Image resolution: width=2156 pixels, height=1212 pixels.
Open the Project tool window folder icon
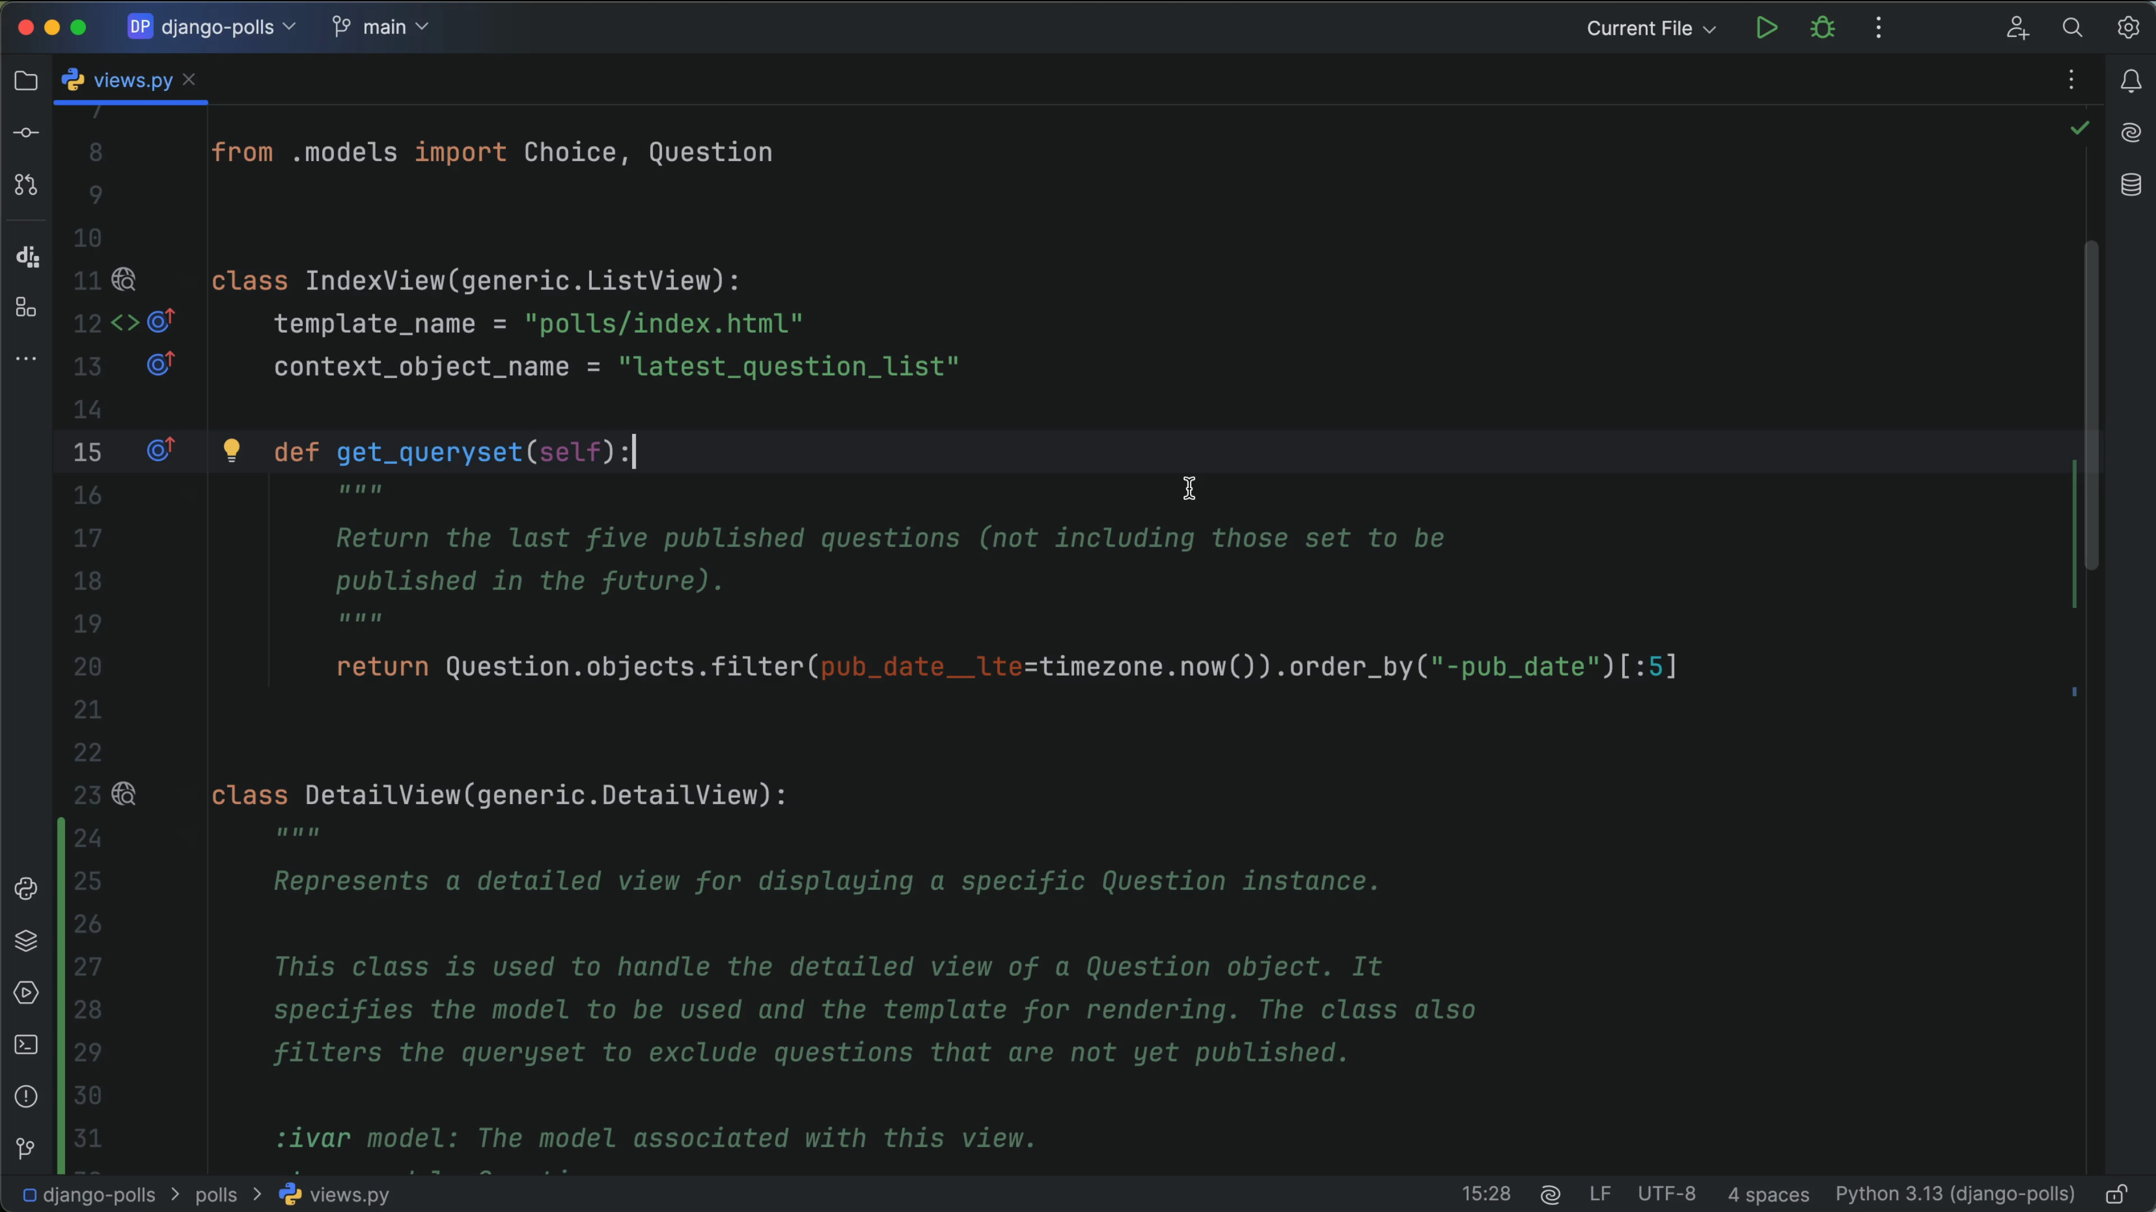(x=26, y=81)
